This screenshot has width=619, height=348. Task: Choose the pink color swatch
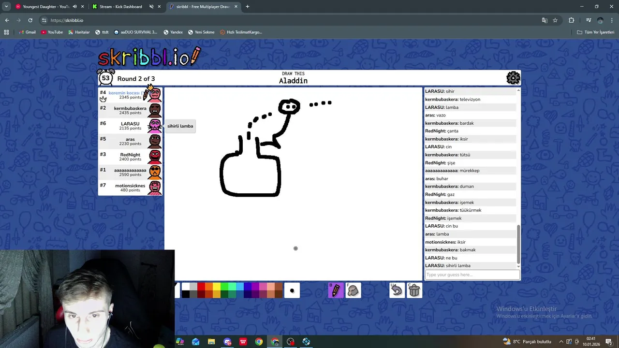tap(263, 287)
